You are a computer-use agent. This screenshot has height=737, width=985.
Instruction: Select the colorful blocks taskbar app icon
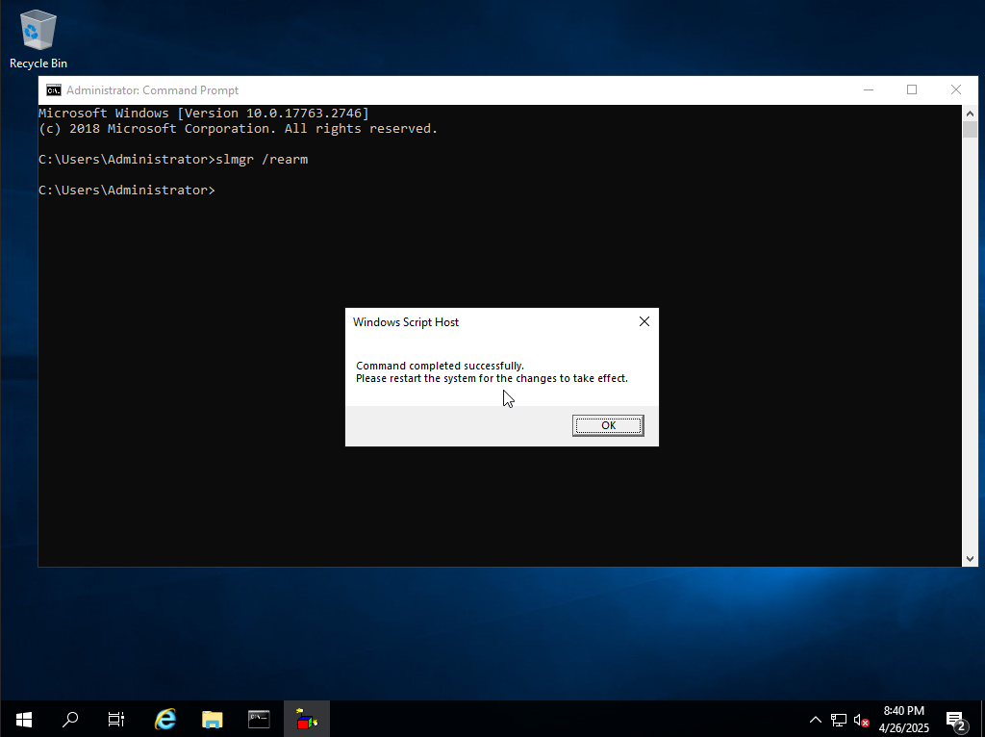pyautogui.click(x=307, y=719)
